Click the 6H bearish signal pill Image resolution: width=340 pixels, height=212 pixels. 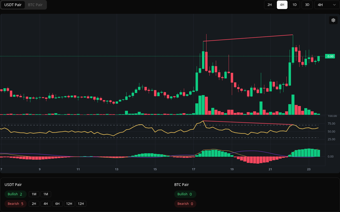point(57,204)
